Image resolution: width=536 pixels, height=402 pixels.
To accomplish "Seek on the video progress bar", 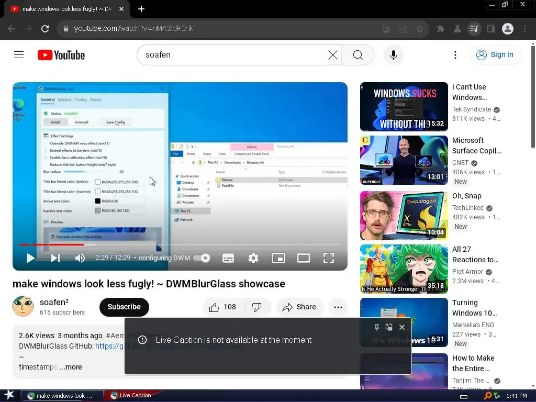I will point(180,245).
